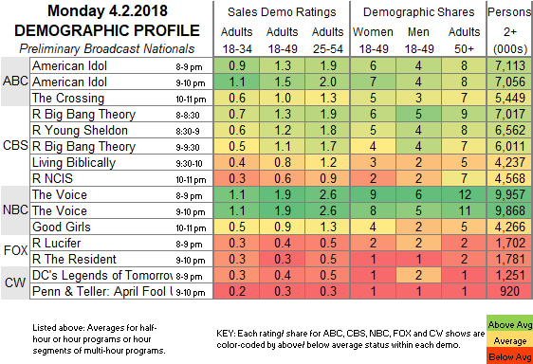
Task: Click the CW network label
Action: click(x=15, y=282)
